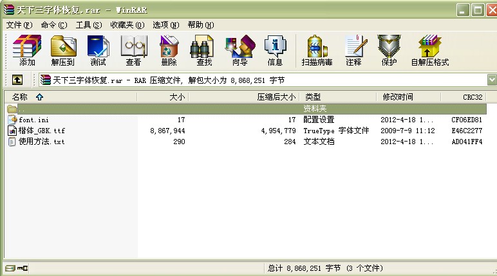
Task: Click 资料夹 label in parent row
Action: [315, 109]
